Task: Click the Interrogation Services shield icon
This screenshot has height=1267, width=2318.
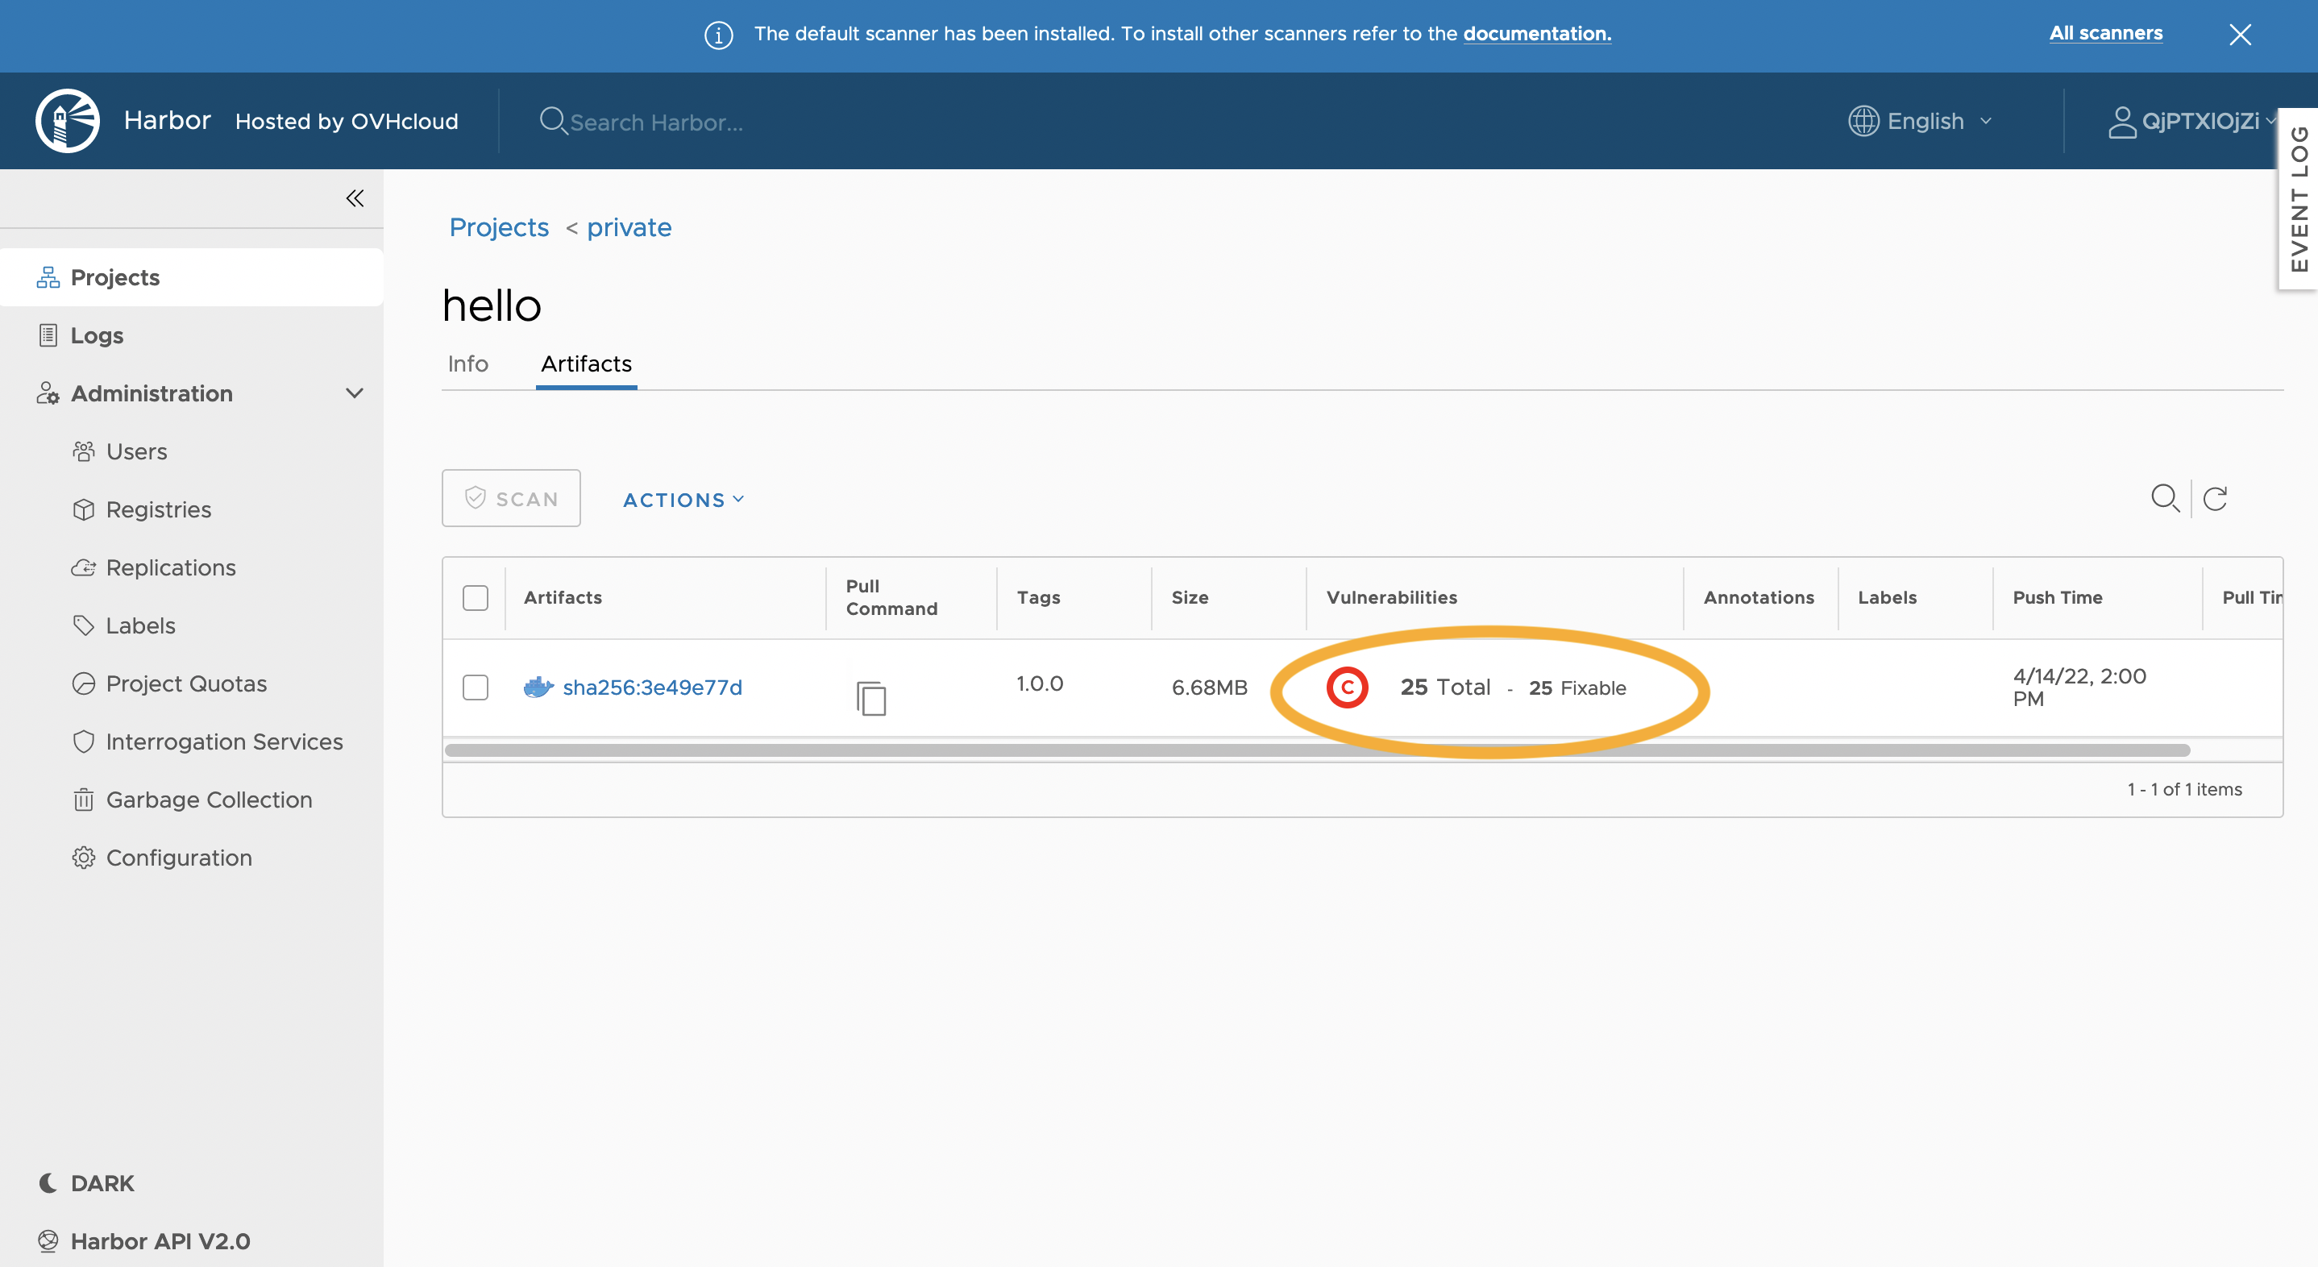Action: click(84, 742)
